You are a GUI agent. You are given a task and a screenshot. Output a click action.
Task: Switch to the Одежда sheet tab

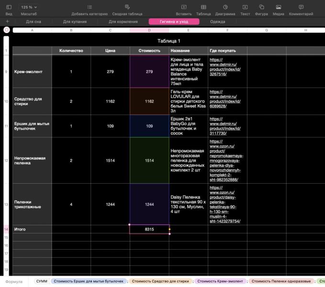pyautogui.click(x=217, y=22)
